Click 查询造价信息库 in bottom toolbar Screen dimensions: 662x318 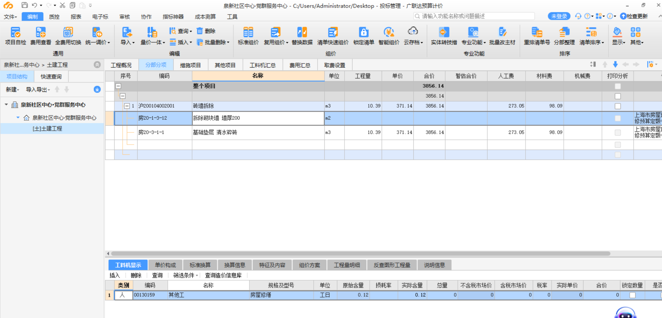(x=223, y=275)
